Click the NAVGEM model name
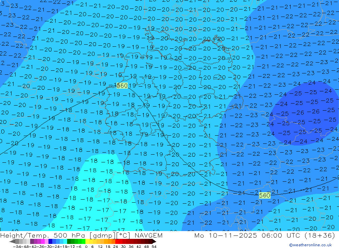 coord(148,235)
